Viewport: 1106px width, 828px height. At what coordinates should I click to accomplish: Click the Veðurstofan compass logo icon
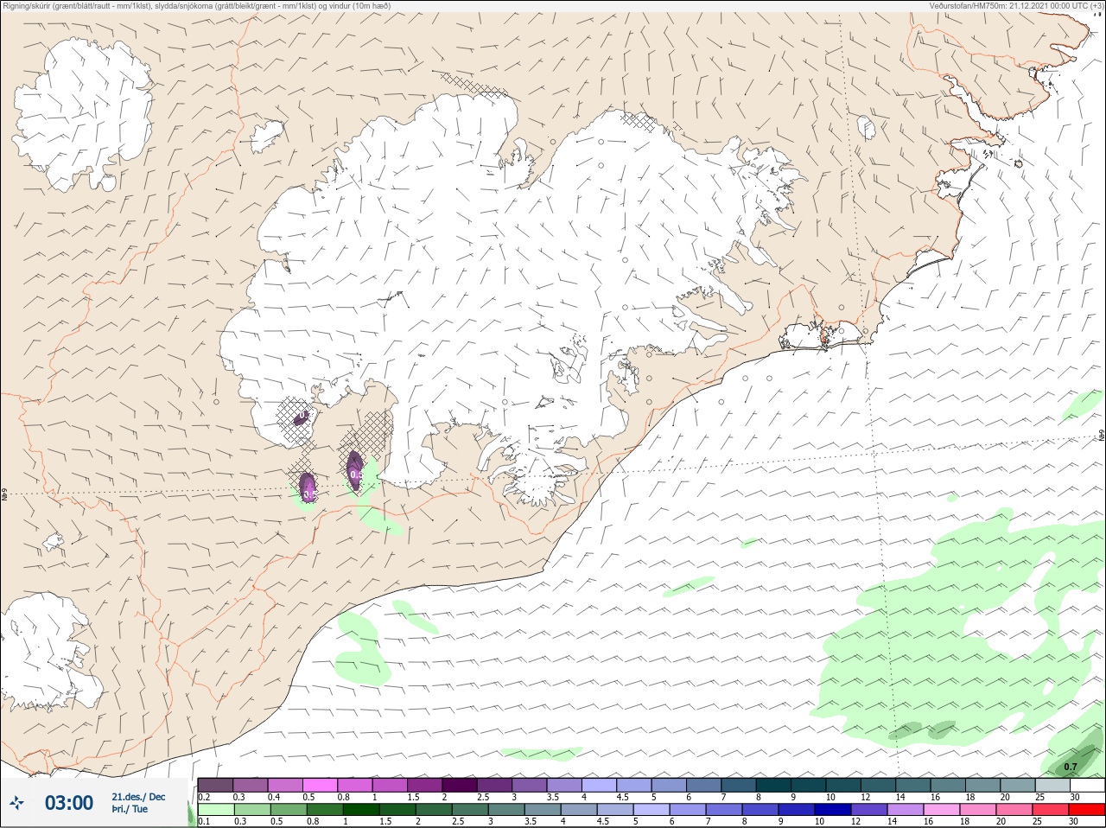pyautogui.click(x=17, y=803)
